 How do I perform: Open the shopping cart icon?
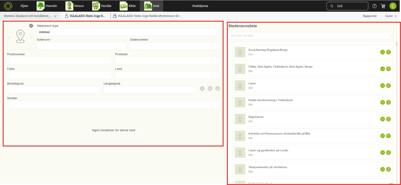point(383,6)
